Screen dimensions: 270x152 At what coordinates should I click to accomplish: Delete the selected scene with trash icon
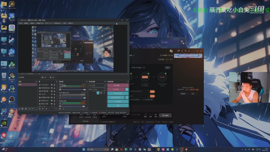(22, 109)
